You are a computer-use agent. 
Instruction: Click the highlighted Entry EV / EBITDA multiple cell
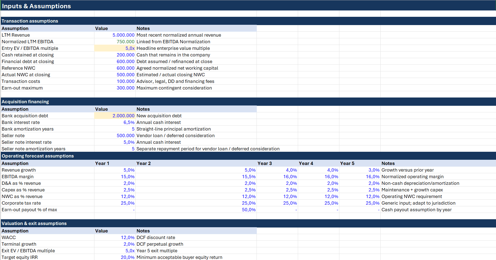pos(115,48)
